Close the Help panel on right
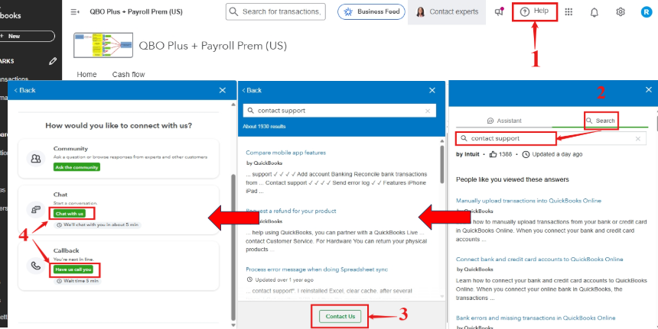658x329 pixels. pos(649,89)
